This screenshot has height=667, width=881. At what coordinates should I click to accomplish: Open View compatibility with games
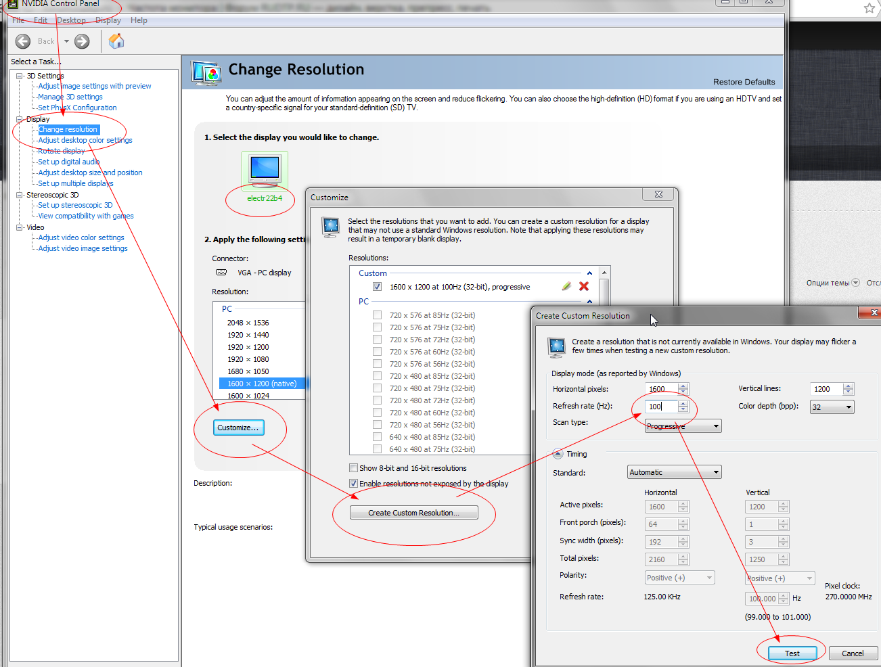coord(86,216)
